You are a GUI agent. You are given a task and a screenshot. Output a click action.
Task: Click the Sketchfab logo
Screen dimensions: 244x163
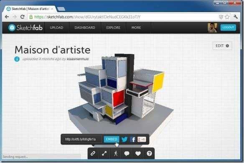(25, 28)
